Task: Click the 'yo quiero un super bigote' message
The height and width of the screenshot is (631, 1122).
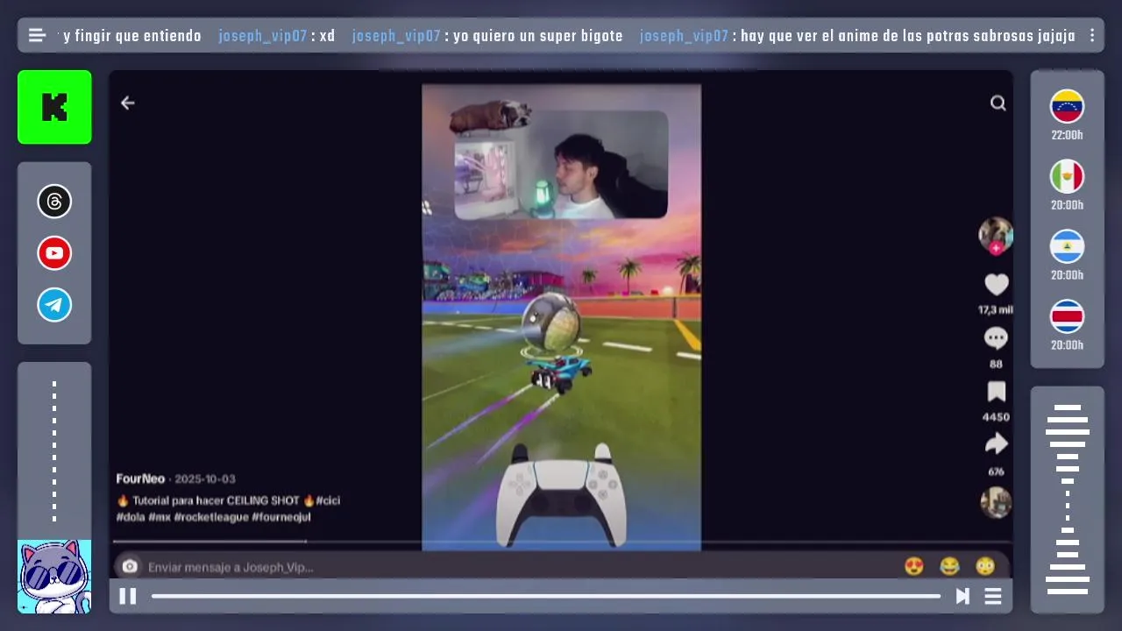Action: click(538, 36)
